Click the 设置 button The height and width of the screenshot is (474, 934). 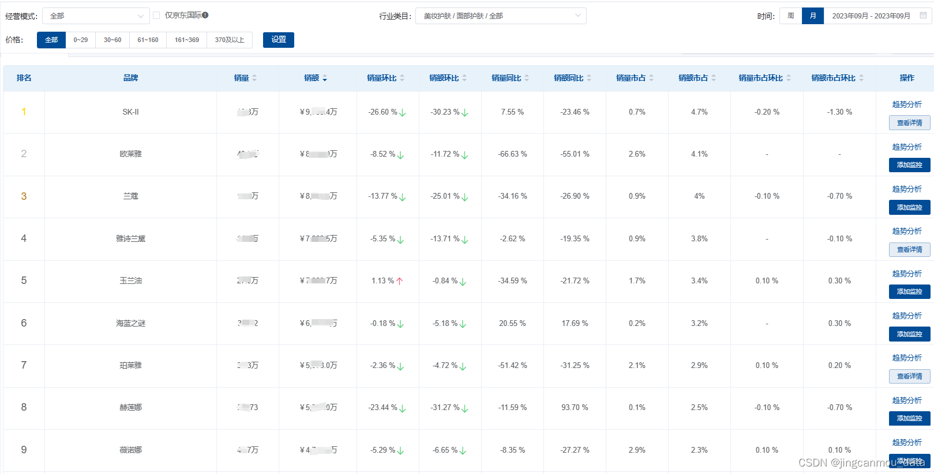point(279,40)
